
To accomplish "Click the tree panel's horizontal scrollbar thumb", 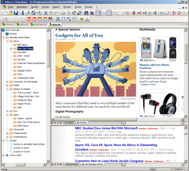I will (20, 164).
